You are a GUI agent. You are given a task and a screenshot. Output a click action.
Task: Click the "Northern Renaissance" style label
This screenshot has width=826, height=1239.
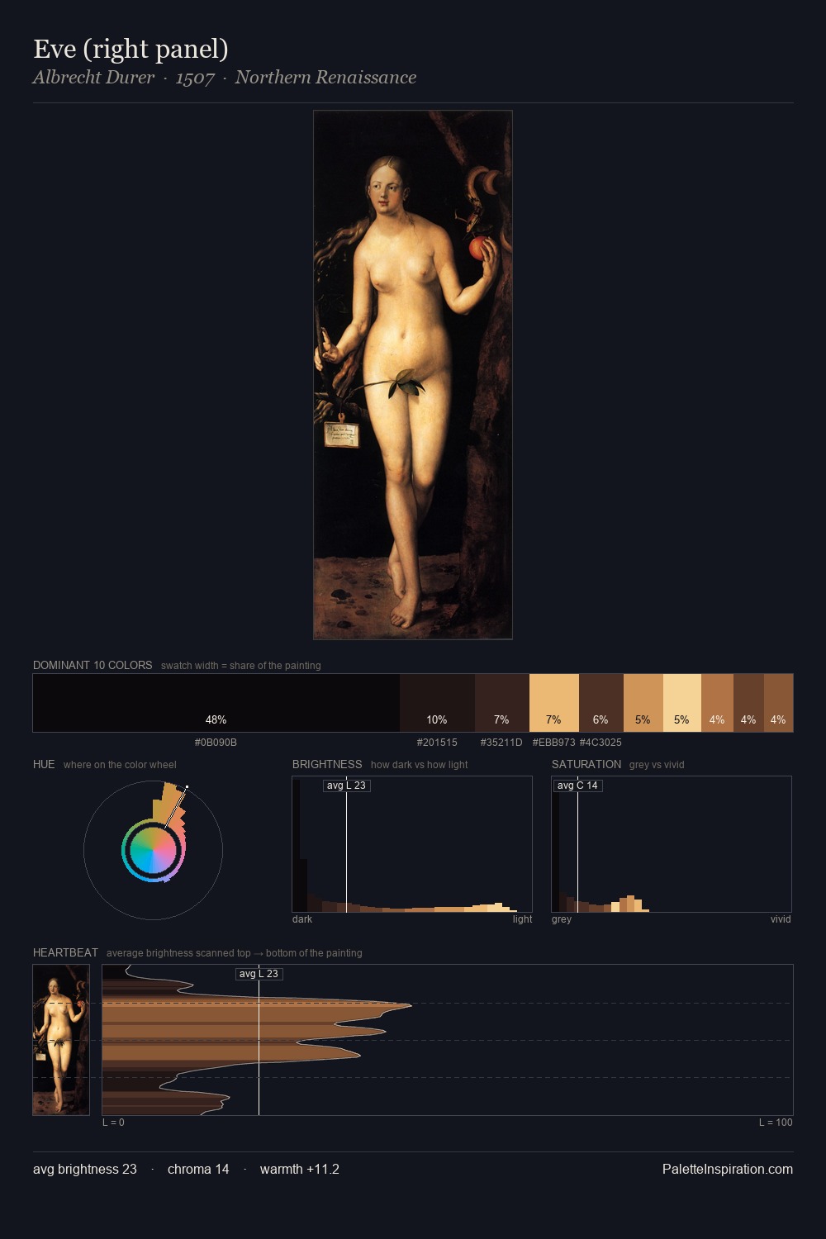pos(325,78)
